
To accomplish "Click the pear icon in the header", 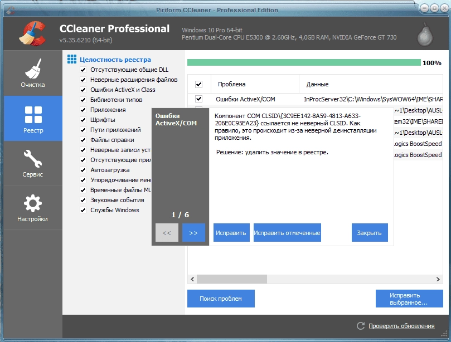I will pos(425,35).
